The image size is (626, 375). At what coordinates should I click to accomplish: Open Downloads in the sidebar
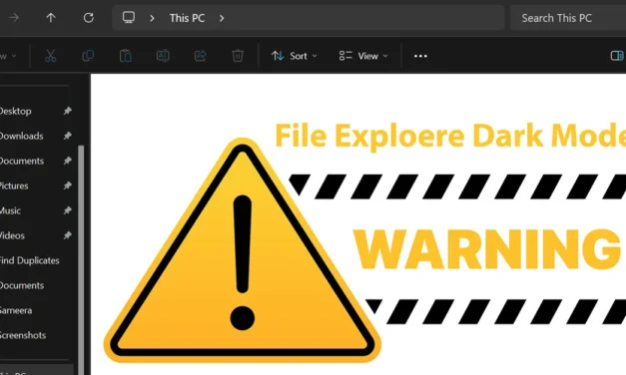tap(21, 136)
